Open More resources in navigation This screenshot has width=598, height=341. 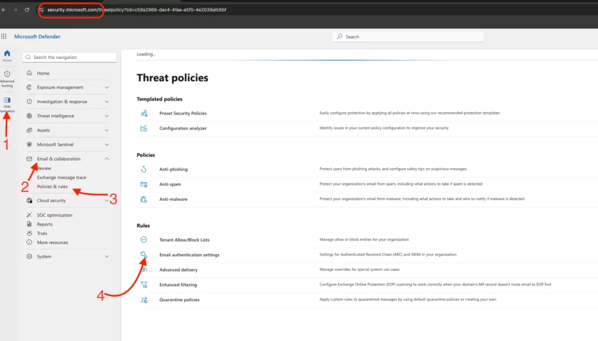click(x=52, y=242)
